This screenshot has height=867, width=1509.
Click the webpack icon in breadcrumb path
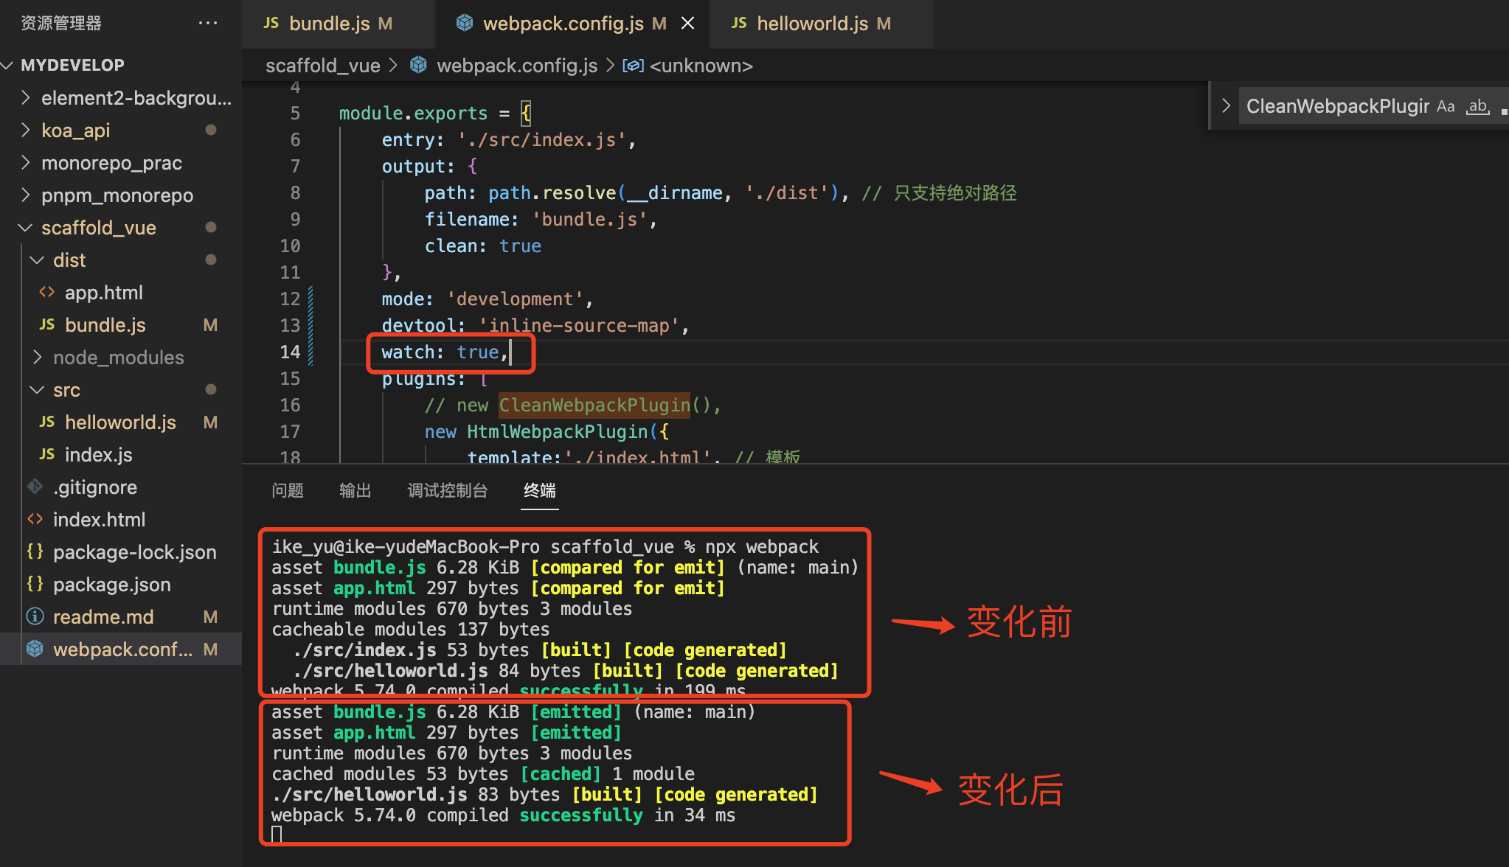[418, 66]
